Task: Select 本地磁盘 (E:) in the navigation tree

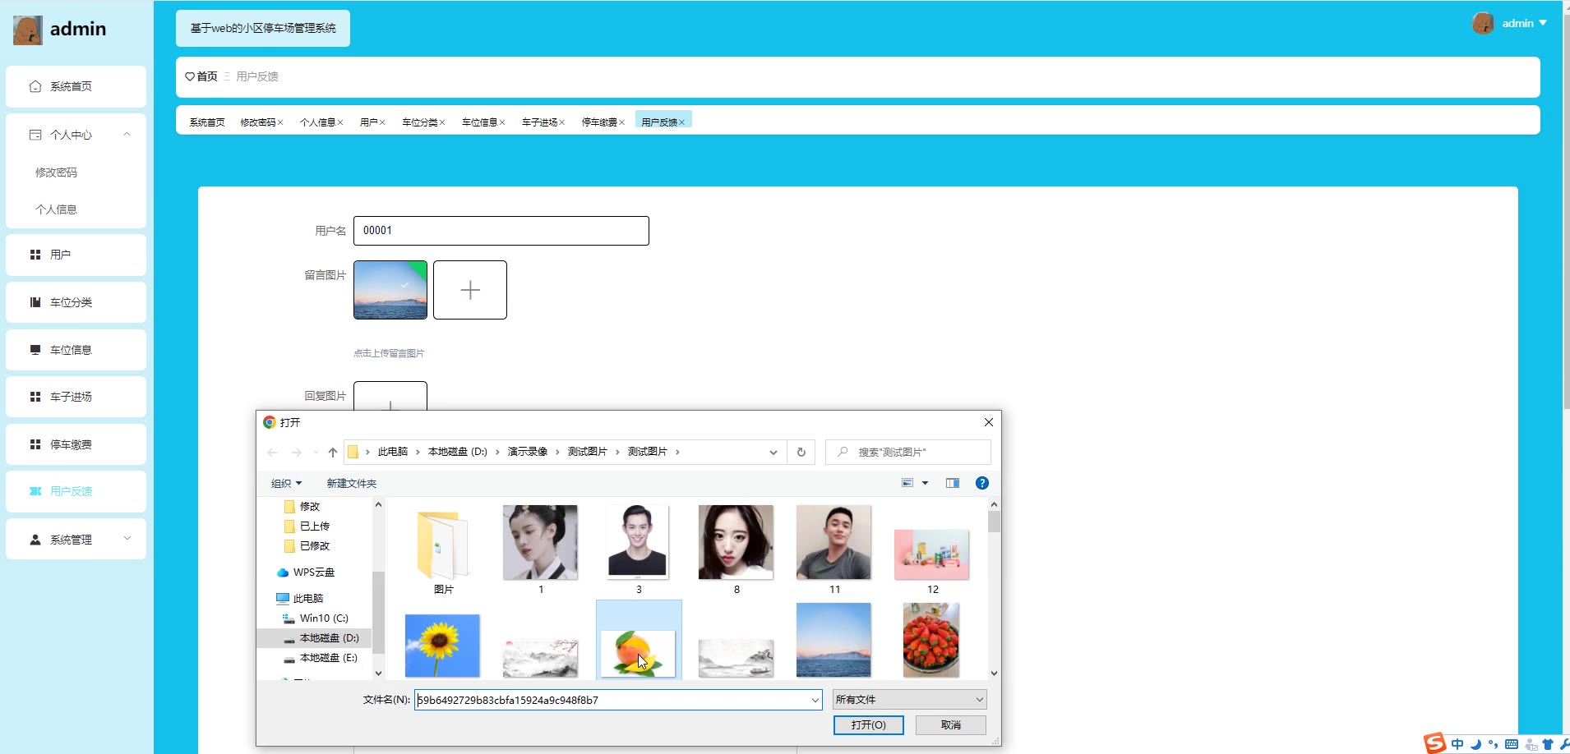Action: click(328, 658)
